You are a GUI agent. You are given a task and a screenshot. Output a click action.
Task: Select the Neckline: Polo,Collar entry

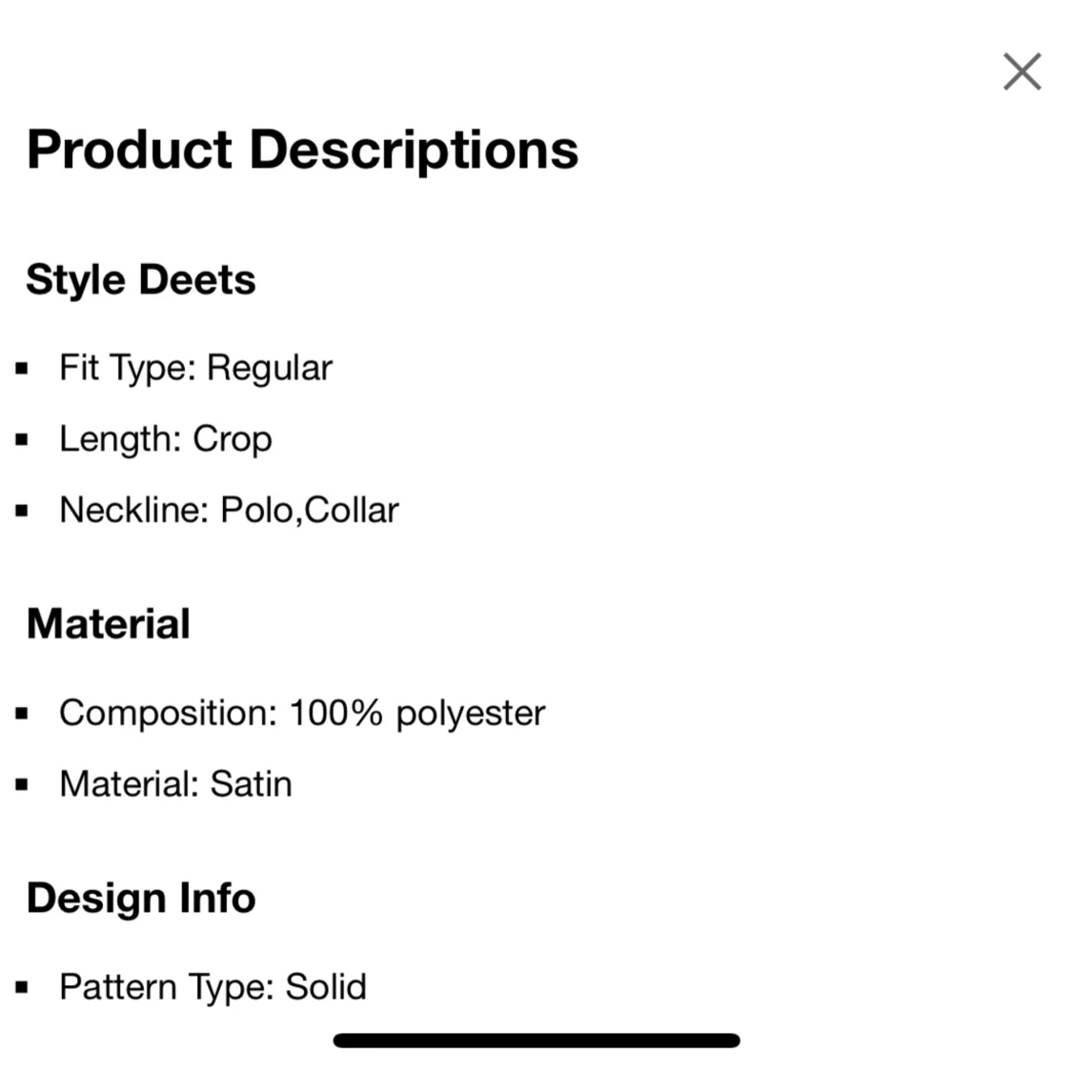229,510
